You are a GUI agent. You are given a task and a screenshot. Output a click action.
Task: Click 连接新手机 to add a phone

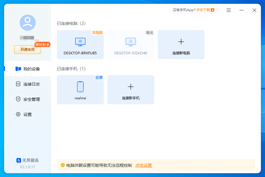[130, 90]
